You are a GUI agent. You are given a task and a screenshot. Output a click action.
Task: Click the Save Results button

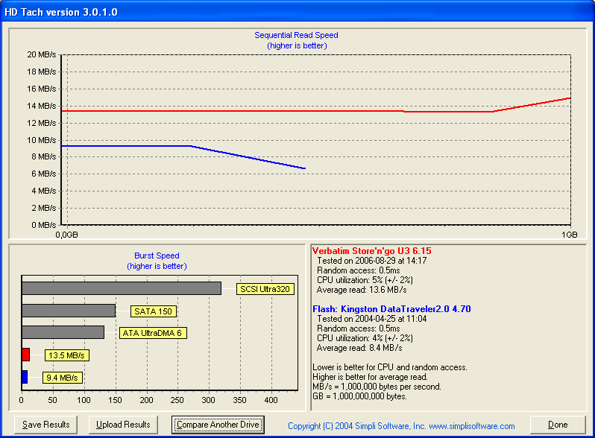point(45,425)
